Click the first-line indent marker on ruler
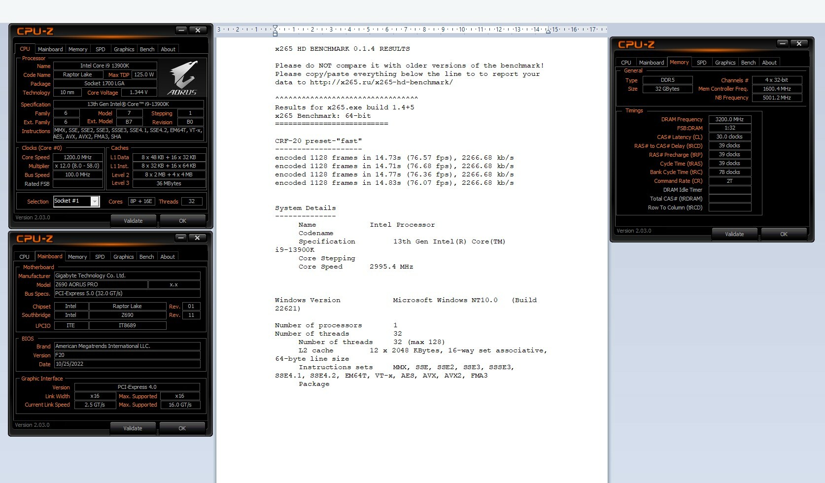This screenshot has width=825, height=483. [275, 27]
